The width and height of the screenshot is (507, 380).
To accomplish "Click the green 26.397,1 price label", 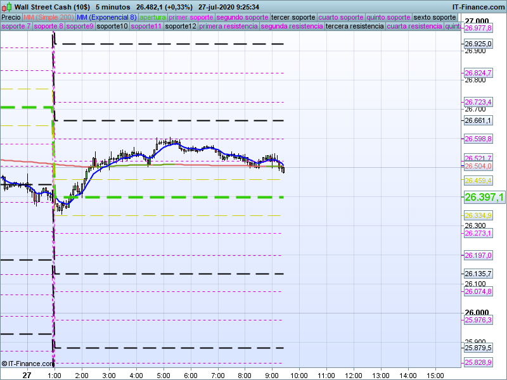I will point(484,198).
